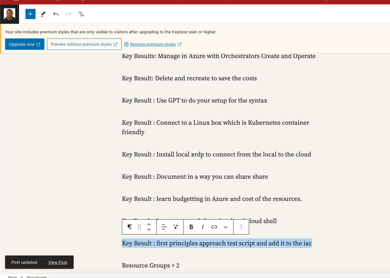Open the Document Overview list icon
This screenshot has height=278, width=390.
pos(81,14)
